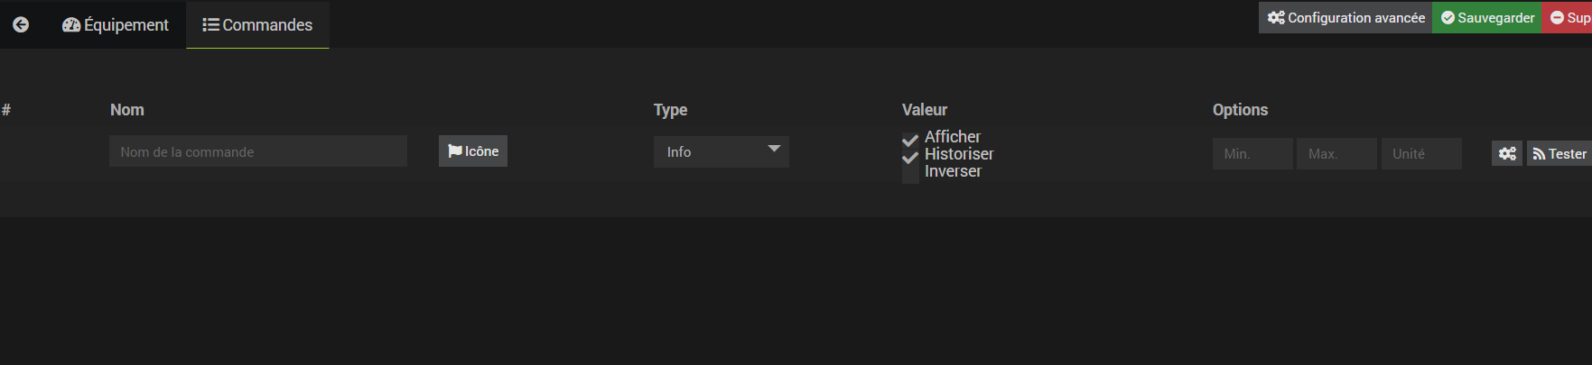Switch to the Équipement tab
The image size is (1592, 365).
point(116,25)
